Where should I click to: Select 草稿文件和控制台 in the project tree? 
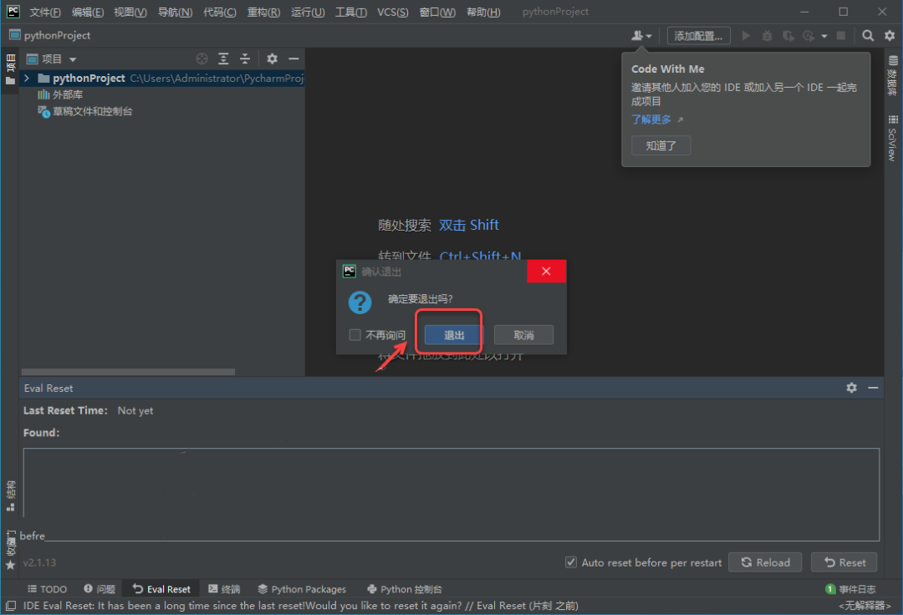tap(85, 111)
